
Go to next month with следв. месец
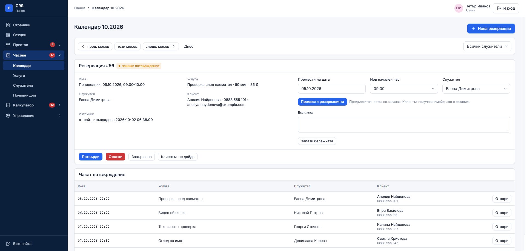click(161, 46)
